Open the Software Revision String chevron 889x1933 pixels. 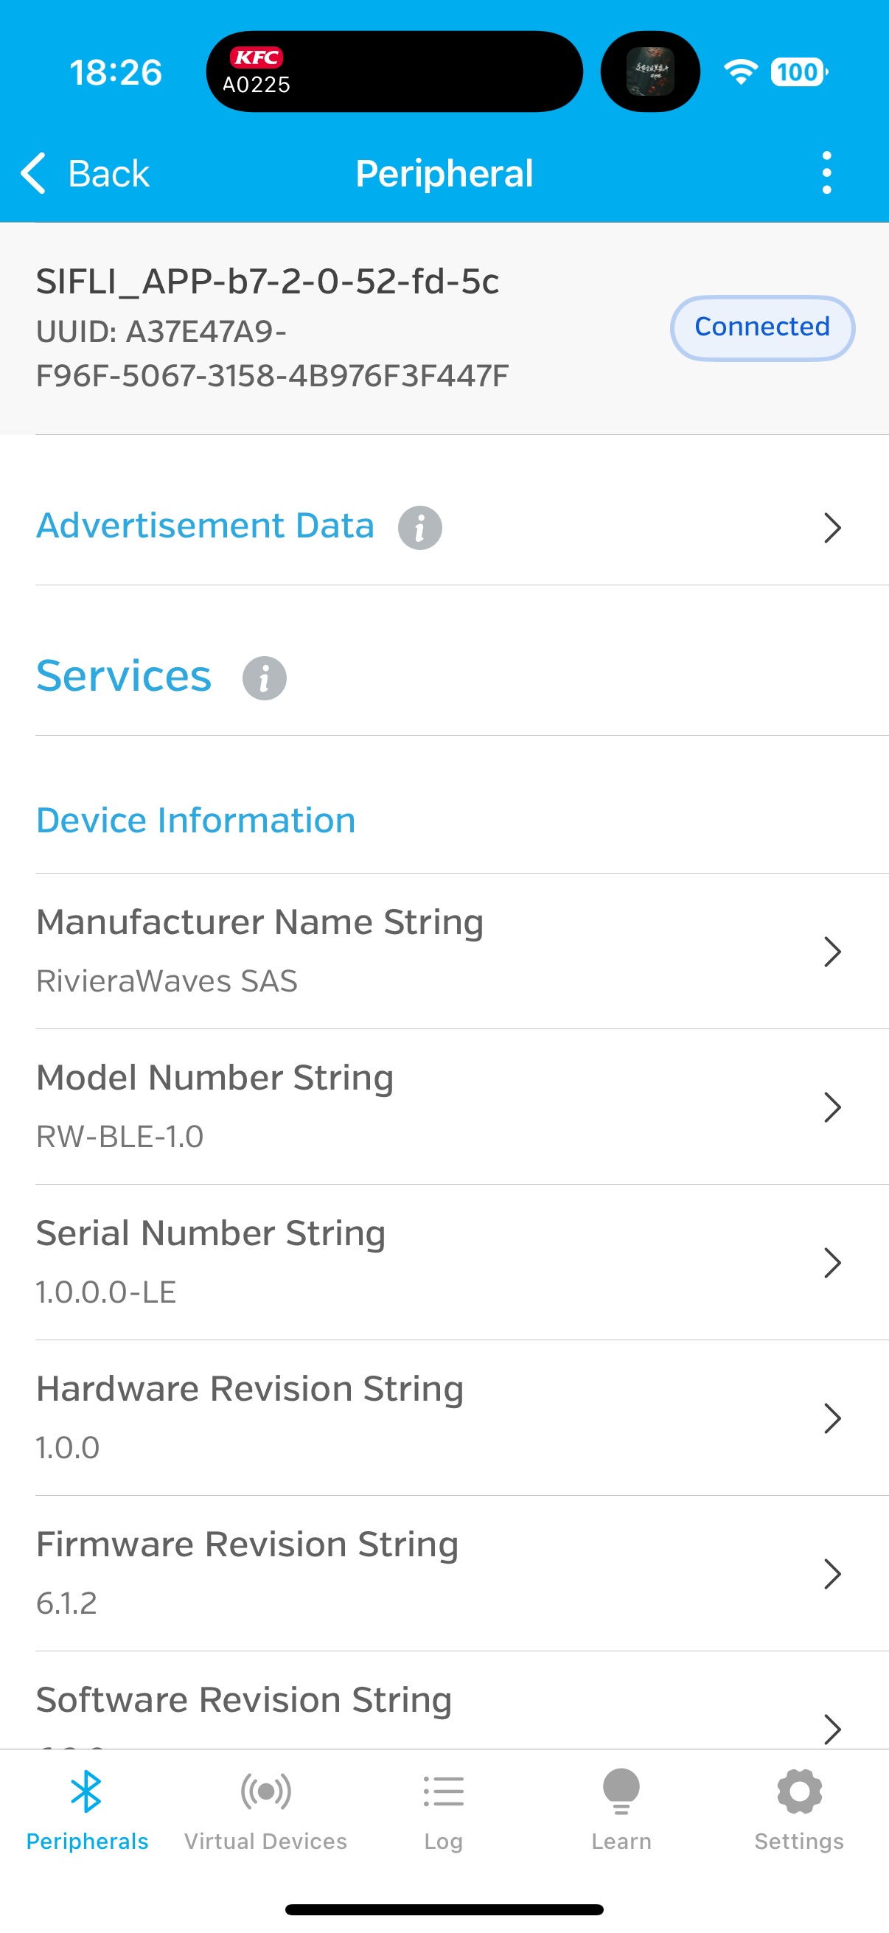832,1727
